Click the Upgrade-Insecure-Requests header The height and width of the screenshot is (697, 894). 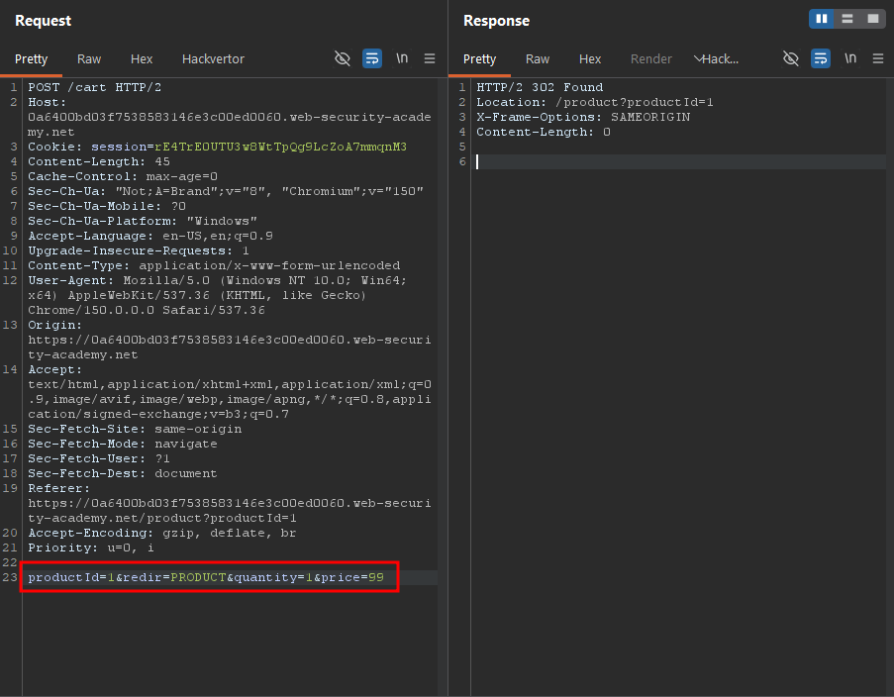139,250
